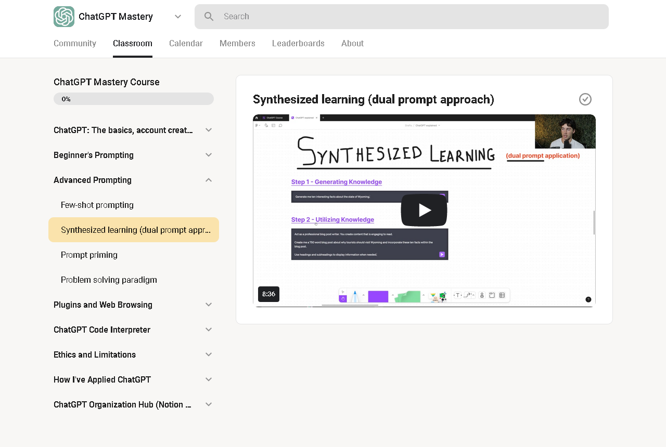Click the table icon in video toolbar
This screenshot has height=447, width=666.
tap(502, 295)
